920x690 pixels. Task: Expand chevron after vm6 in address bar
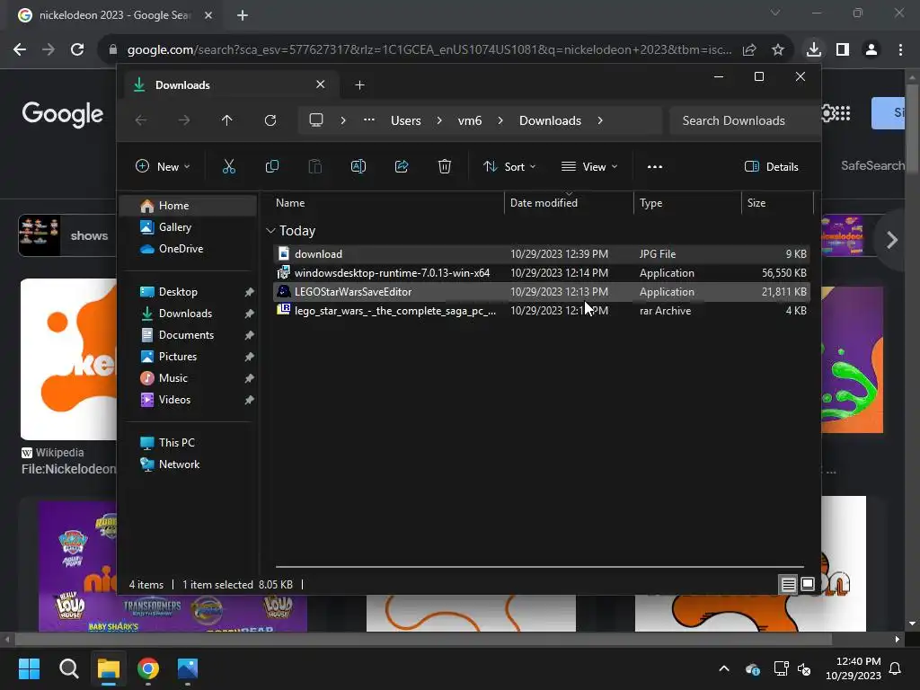(x=500, y=120)
